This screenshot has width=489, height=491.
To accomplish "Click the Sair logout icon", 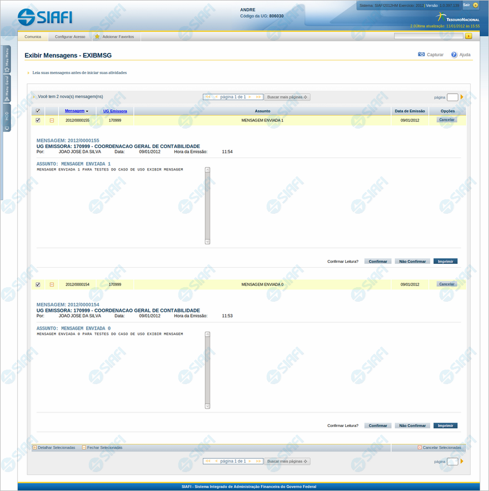I will pyautogui.click(x=475, y=5).
